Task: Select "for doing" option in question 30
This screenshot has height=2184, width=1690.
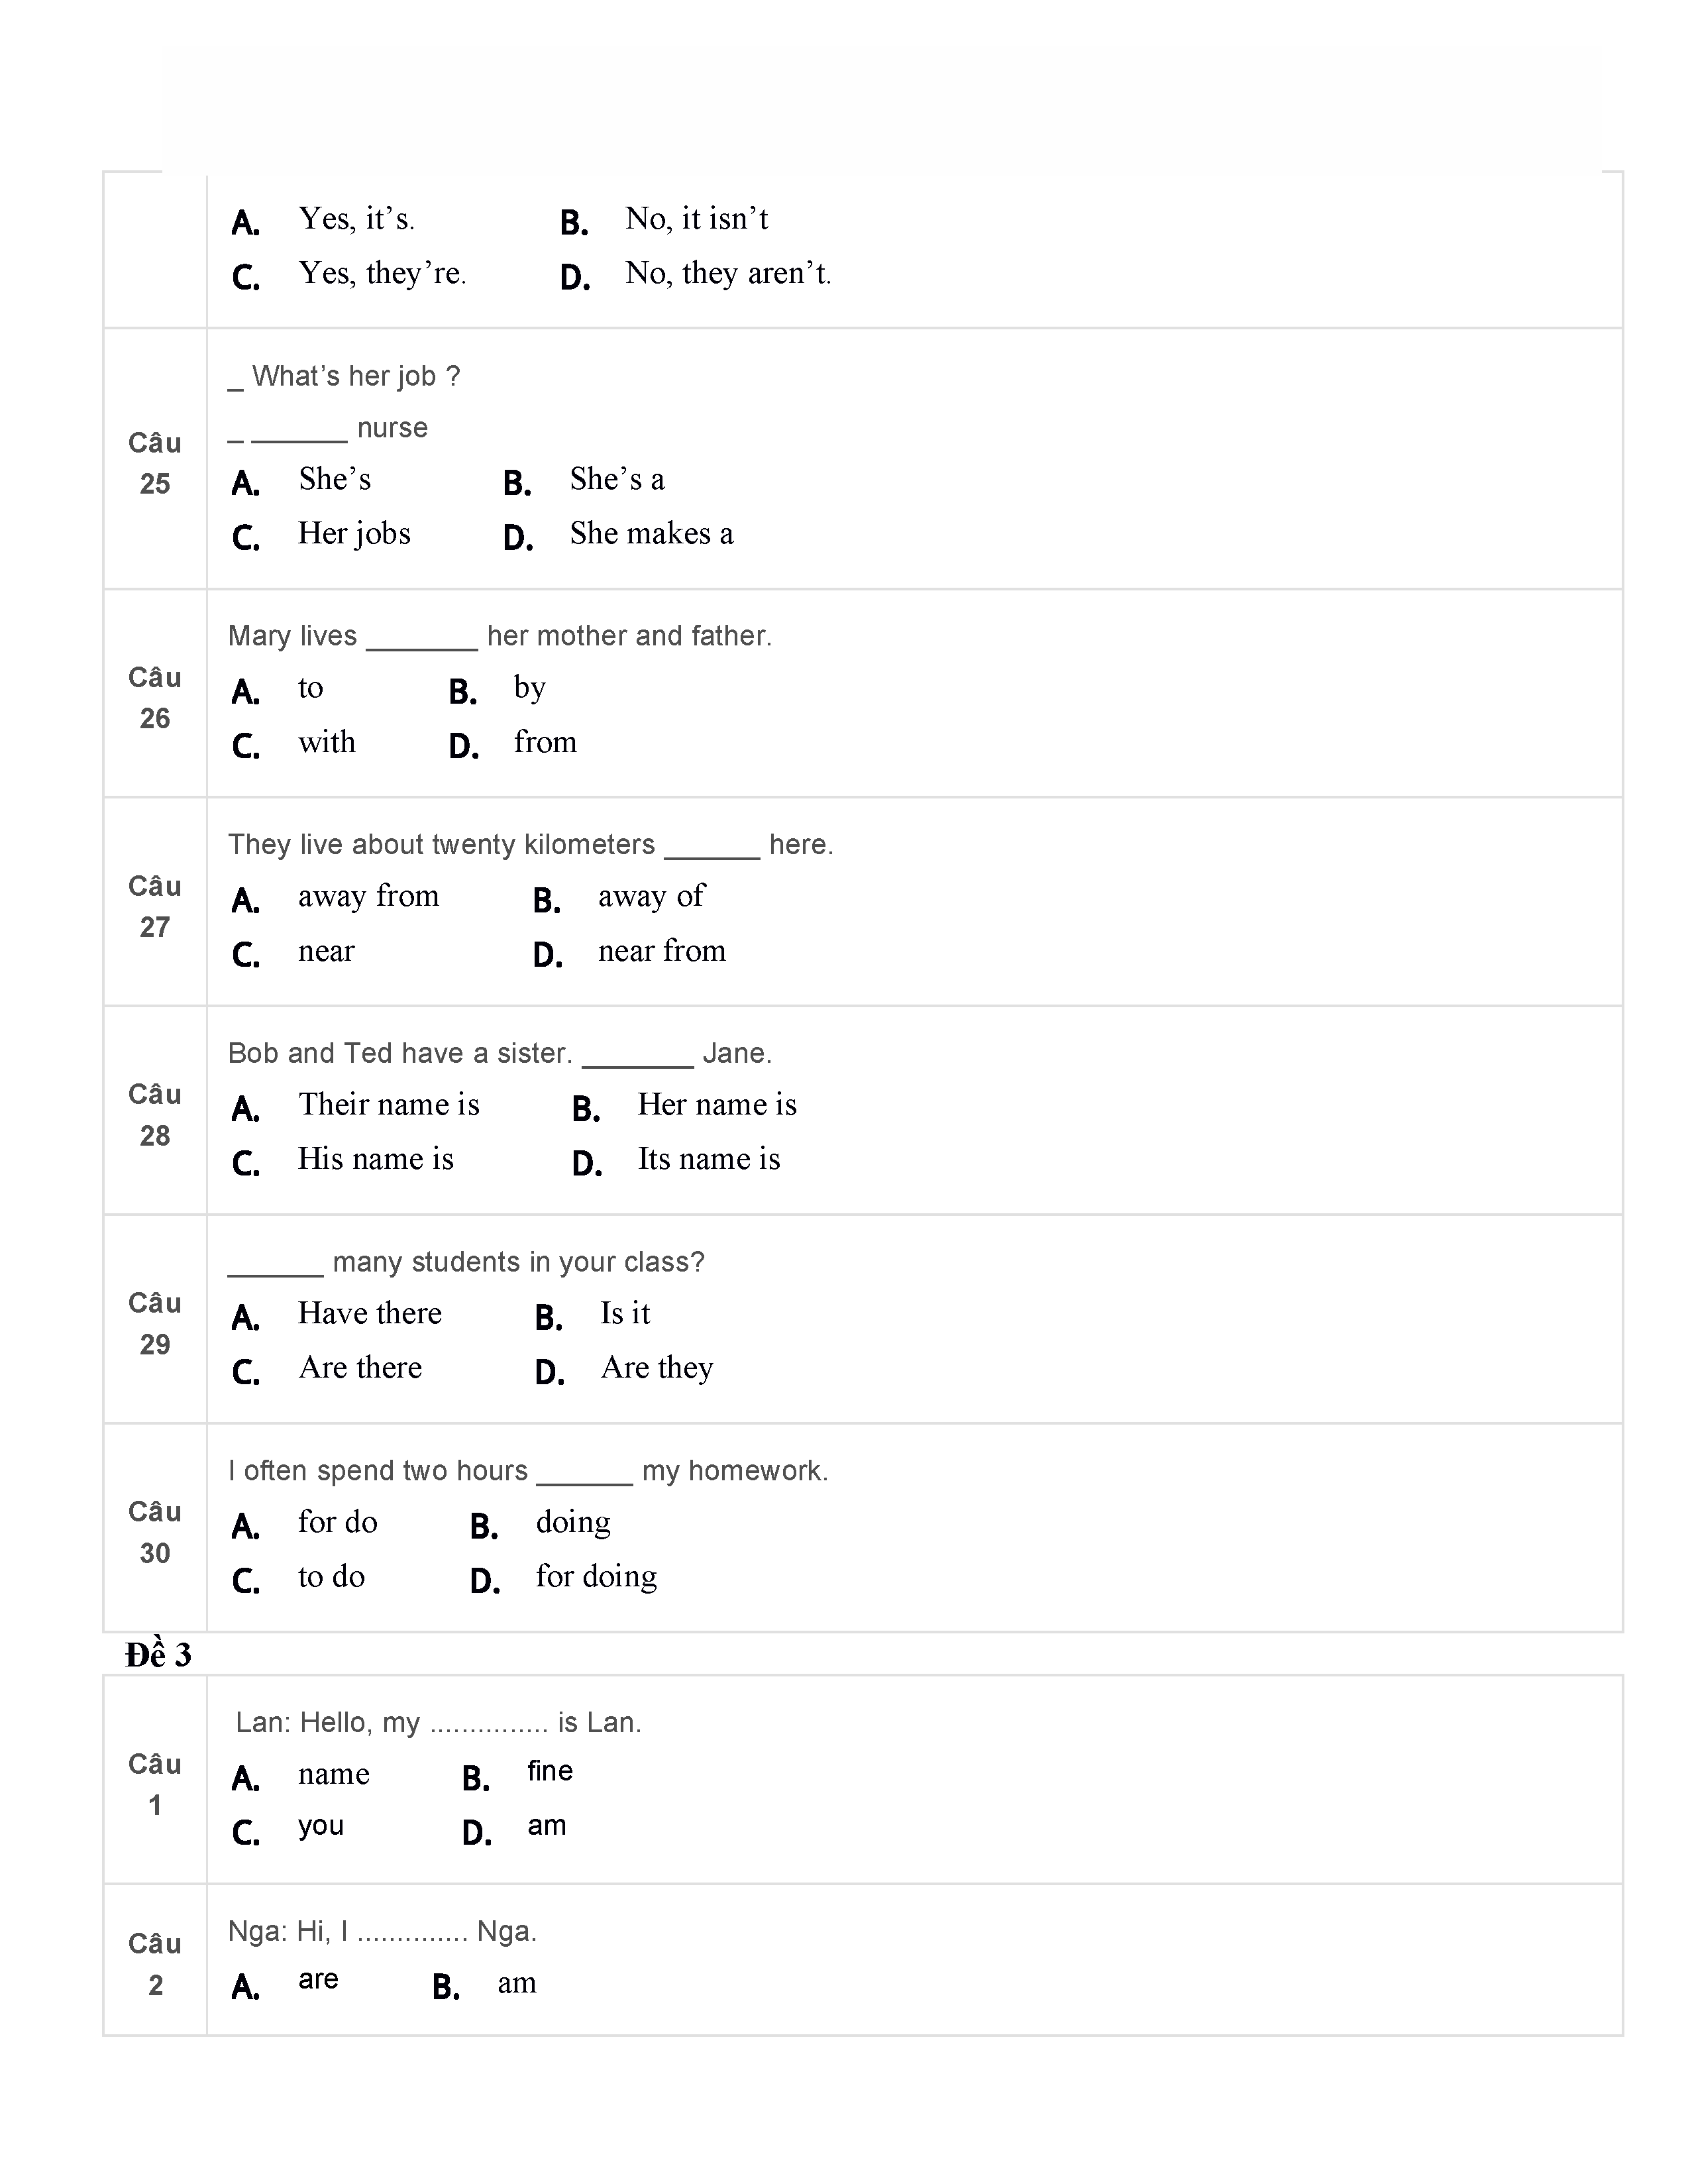Action: pos(596,1577)
